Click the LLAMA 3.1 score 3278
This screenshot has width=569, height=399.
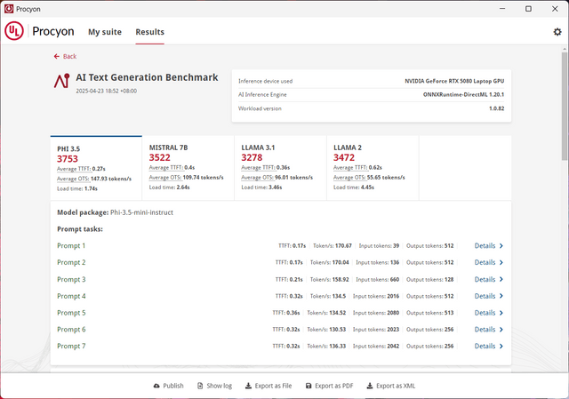(x=252, y=158)
